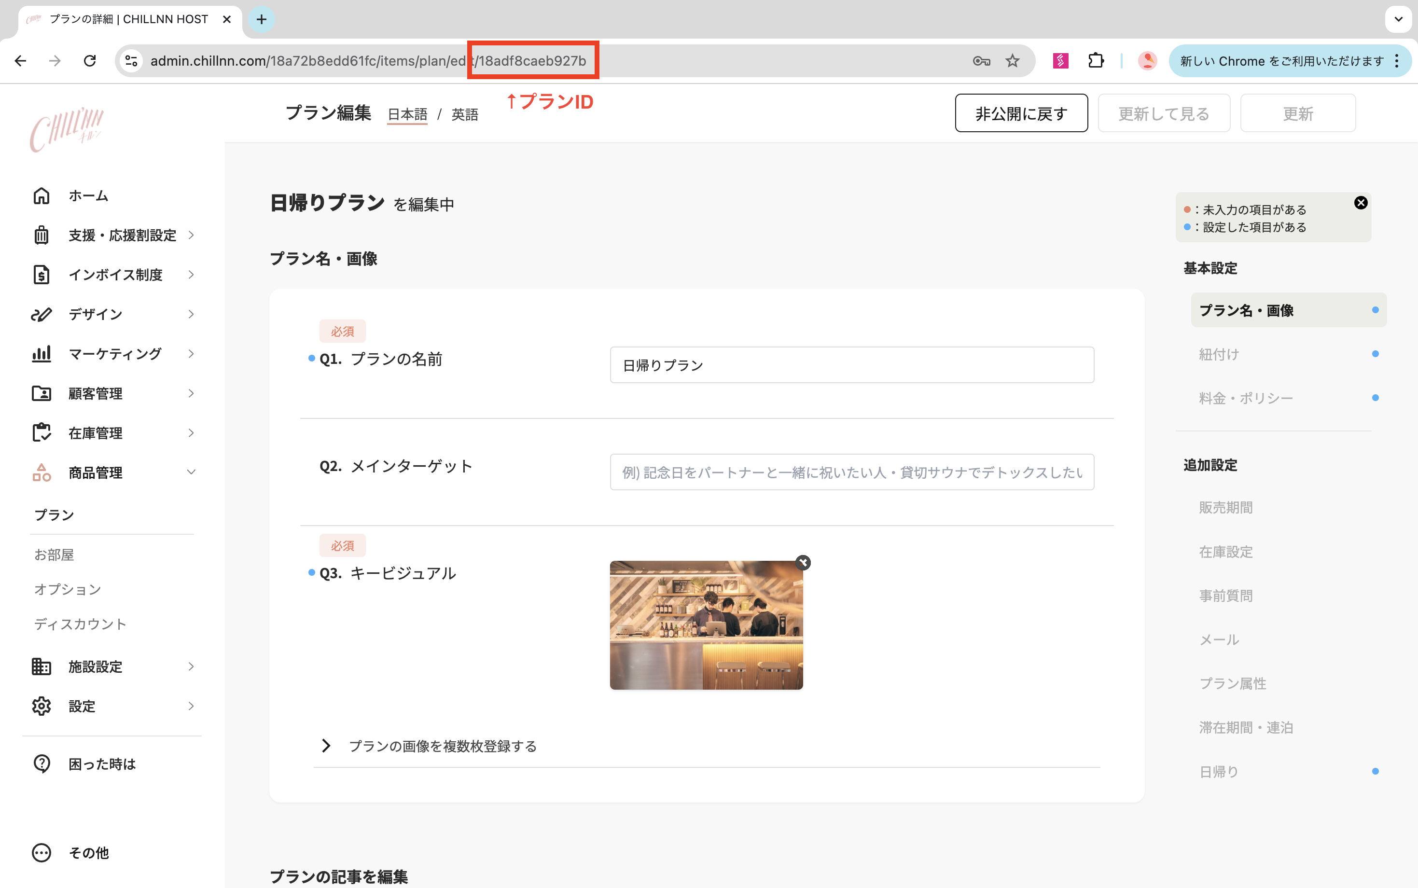This screenshot has height=888, width=1418.
Task: Select the 日本語 tab
Action: click(x=407, y=114)
